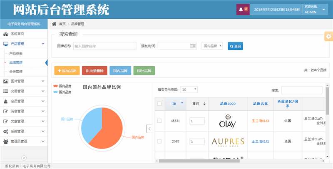Click the 所属地区/国家 column header
Screen dimensions: 333x169
point(288,104)
